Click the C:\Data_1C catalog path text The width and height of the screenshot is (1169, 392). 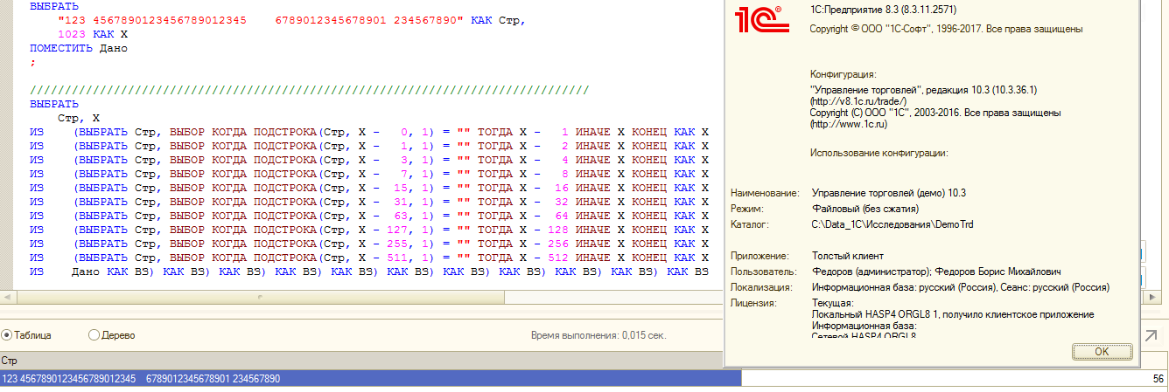(x=892, y=224)
